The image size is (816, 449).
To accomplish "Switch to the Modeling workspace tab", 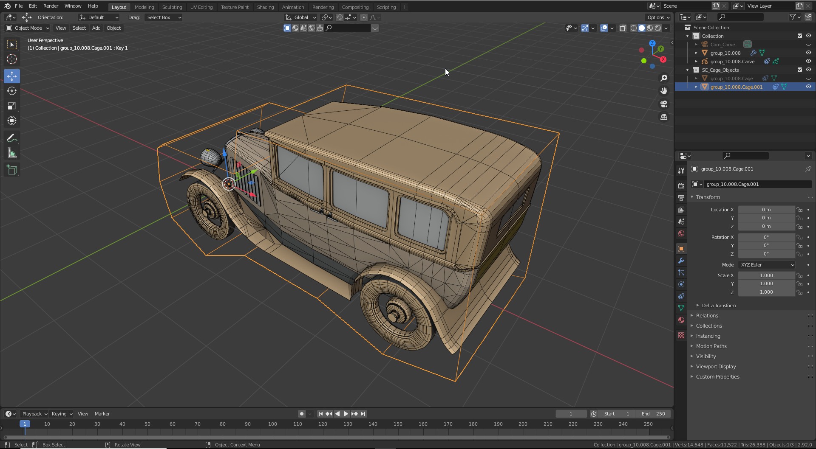I will point(144,7).
